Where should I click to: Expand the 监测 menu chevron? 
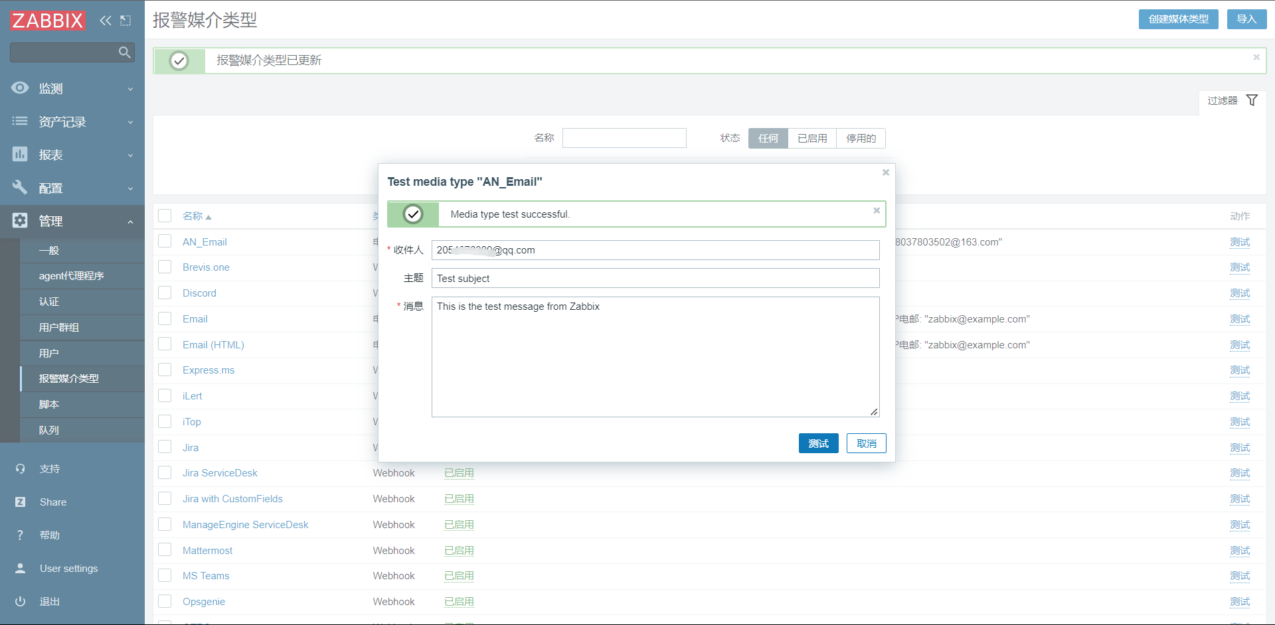(130, 89)
